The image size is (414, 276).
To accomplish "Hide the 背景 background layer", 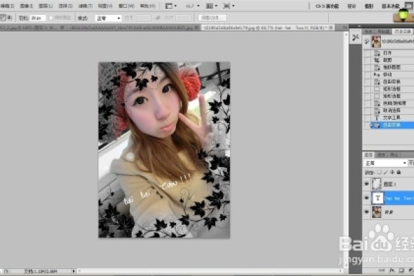I will (x=367, y=213).
